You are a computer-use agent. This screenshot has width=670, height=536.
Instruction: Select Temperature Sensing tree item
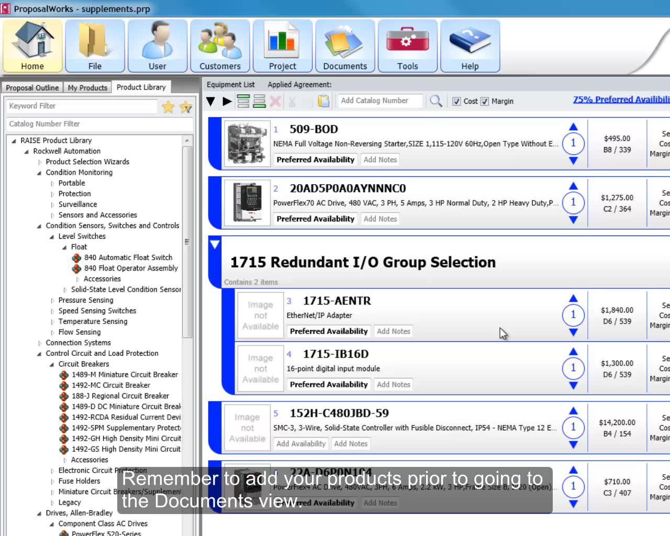(x=93, y=321)
